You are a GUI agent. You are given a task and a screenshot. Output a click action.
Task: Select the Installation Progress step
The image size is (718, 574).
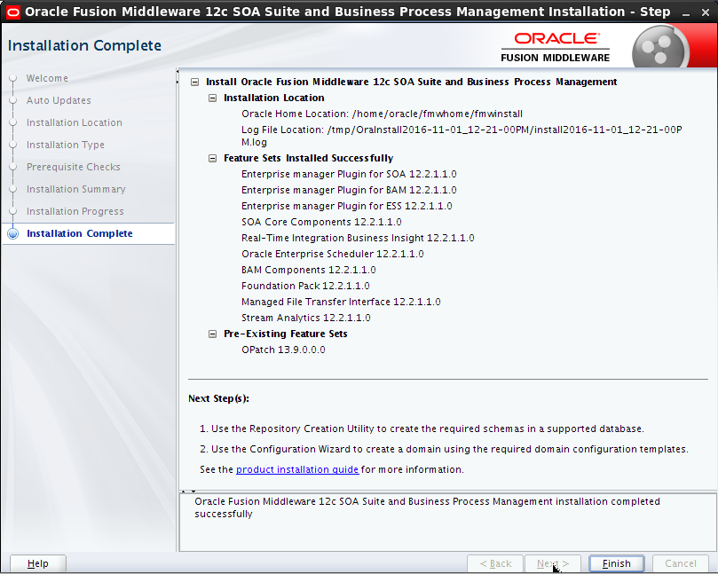(x=75, y=211)
